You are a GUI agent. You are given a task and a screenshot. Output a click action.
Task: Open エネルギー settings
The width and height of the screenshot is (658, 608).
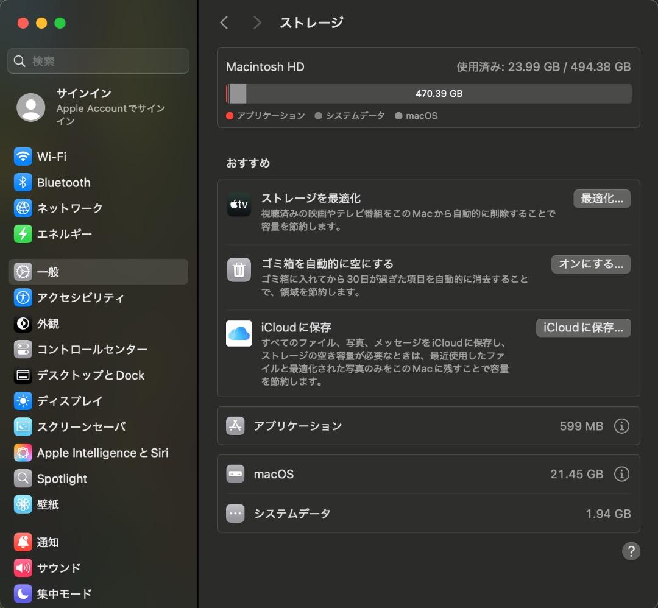coord(98,234)
